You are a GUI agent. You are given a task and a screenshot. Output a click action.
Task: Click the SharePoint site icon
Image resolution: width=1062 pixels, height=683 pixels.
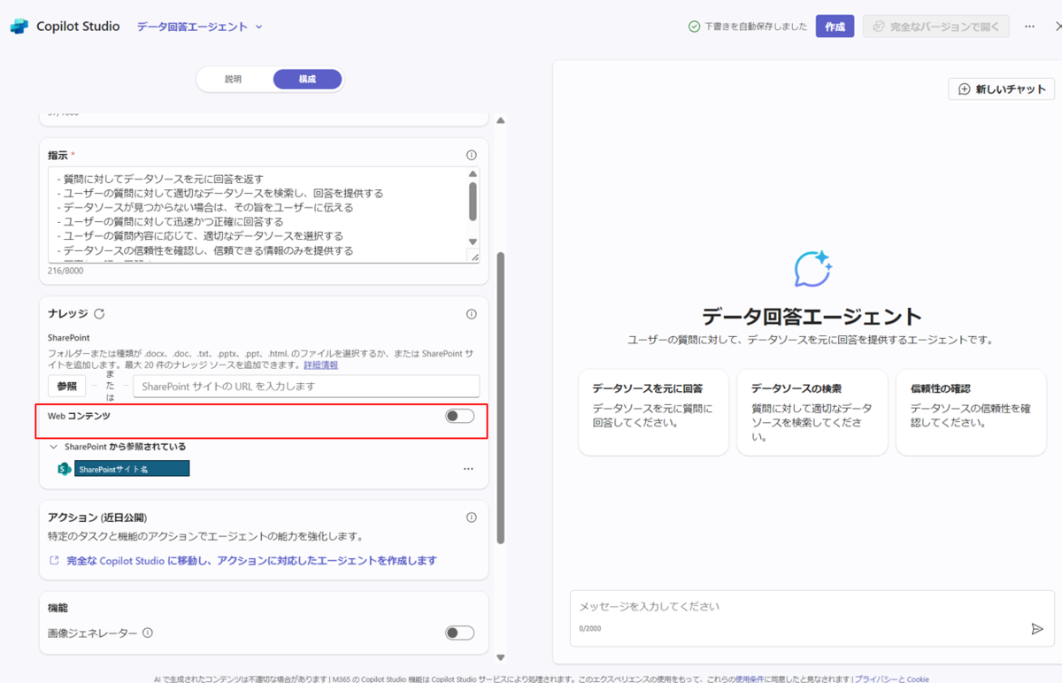[65, 469]
